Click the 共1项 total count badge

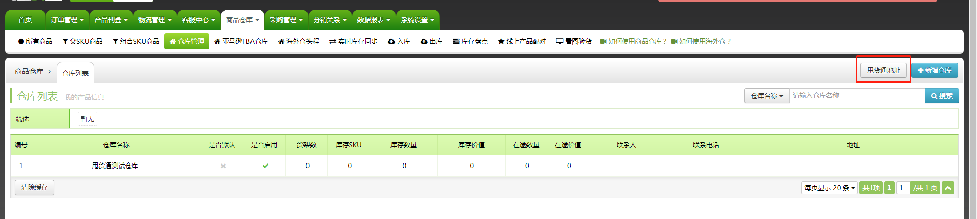pyautogui.click(x=871, y=188)
